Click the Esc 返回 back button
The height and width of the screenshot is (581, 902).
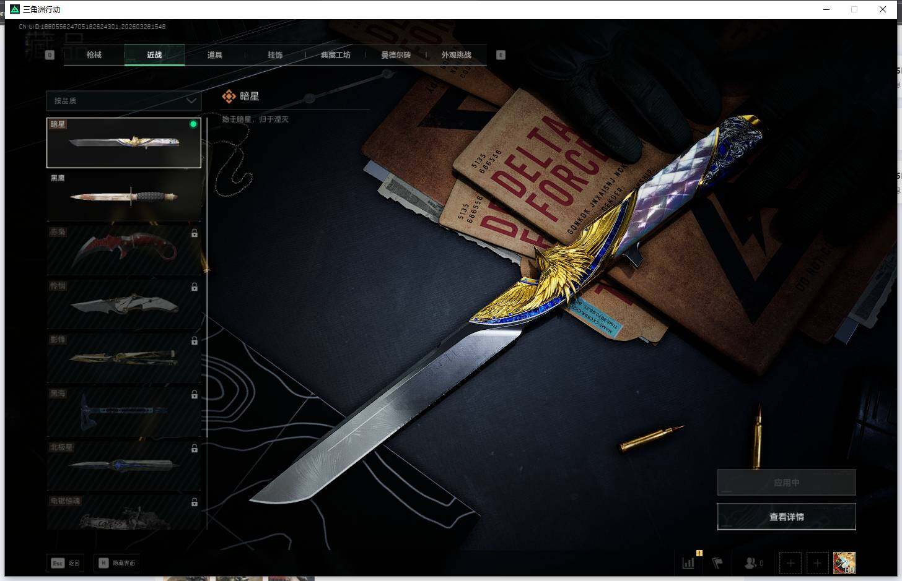coord(66,563)
